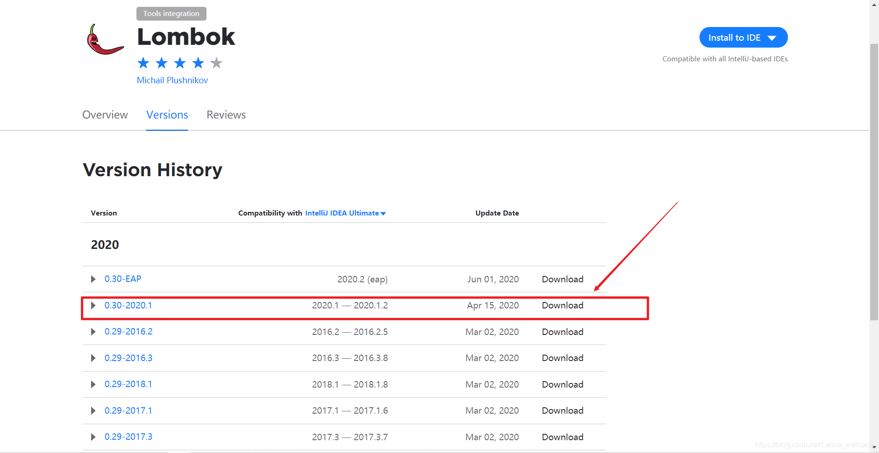Click the Lombok plugin title
Screen dimensions: 879x453
coord(186,37)
